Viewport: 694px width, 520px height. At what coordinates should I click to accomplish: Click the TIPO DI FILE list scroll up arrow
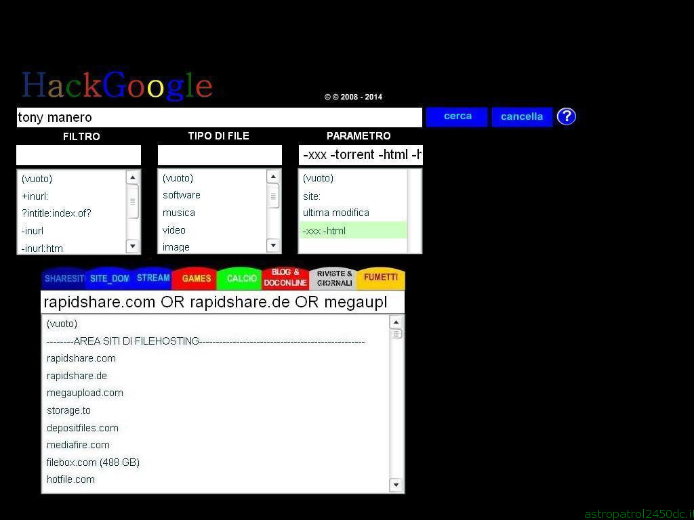[x=274, y=177]
